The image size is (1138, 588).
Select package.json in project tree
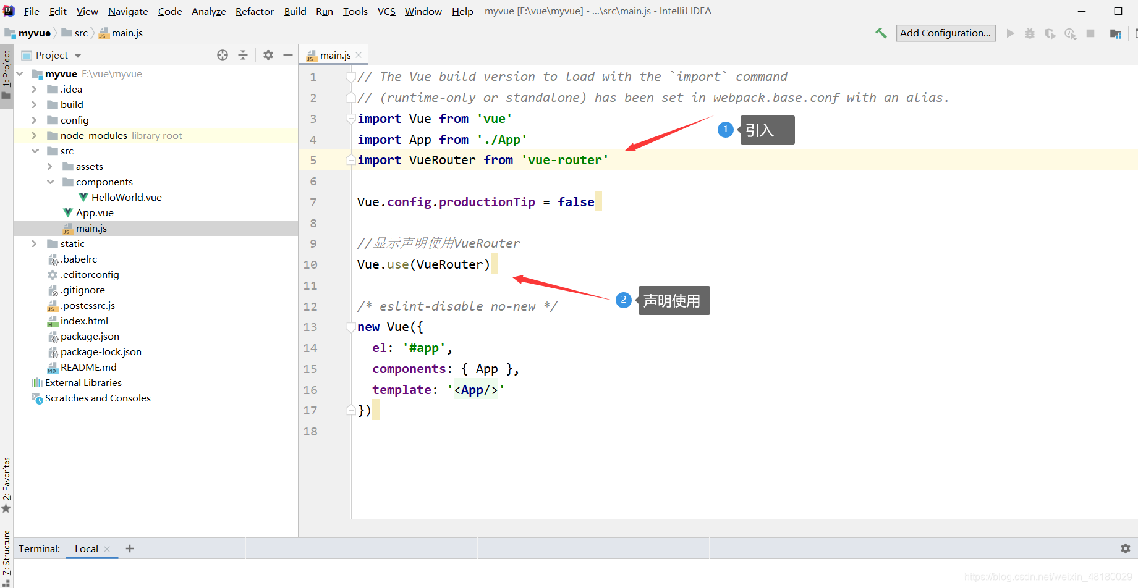coord(90,336)
